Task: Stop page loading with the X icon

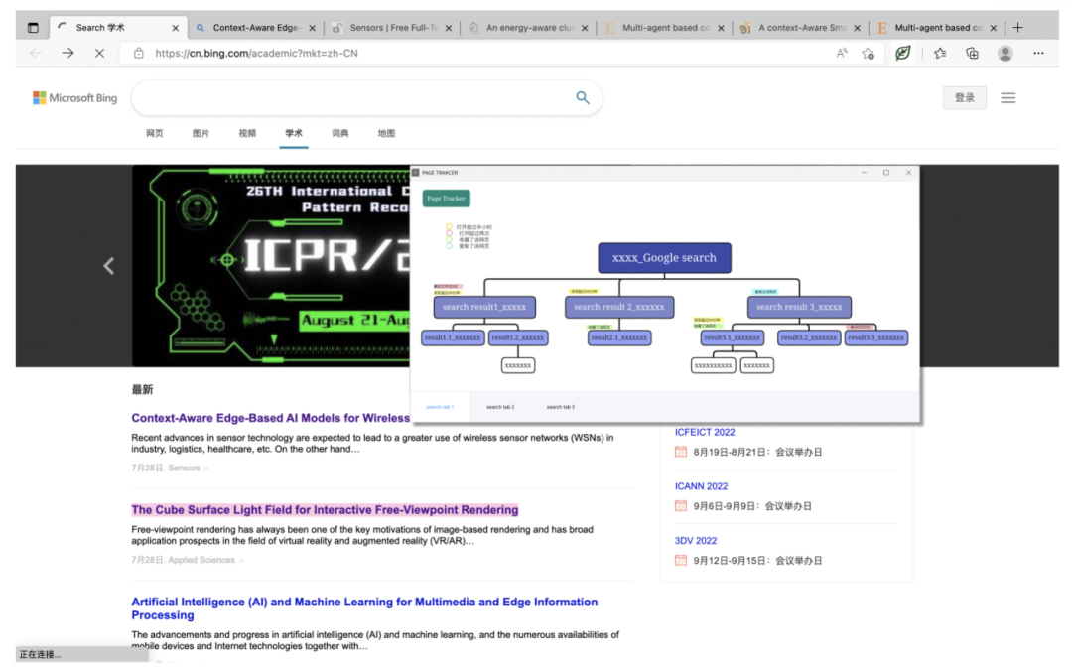Action: 99,53
